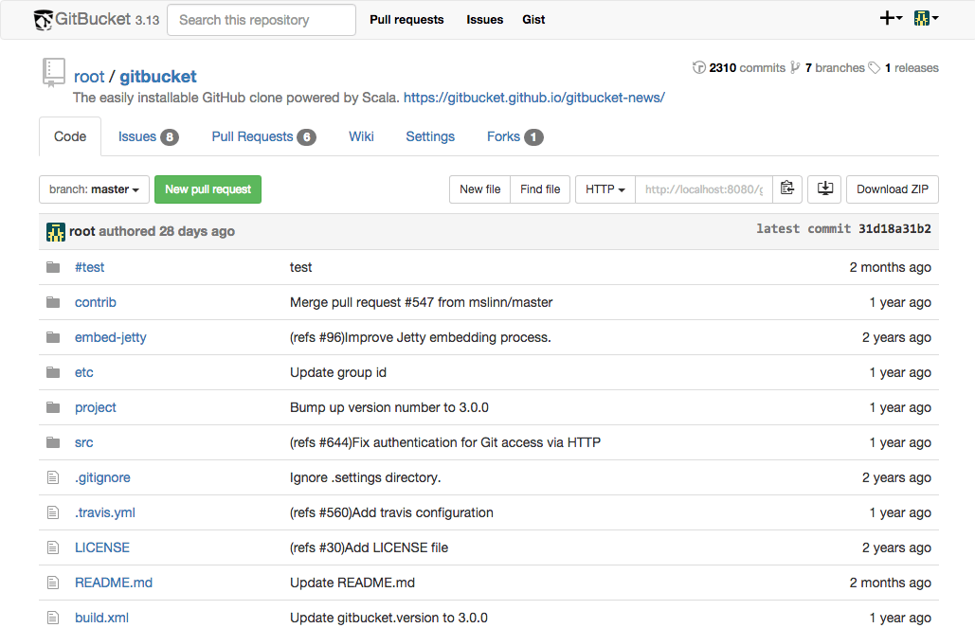Viewport: 975px width, 628px height.
Task: Open the branch: master selector
Action: coord(94,189)
